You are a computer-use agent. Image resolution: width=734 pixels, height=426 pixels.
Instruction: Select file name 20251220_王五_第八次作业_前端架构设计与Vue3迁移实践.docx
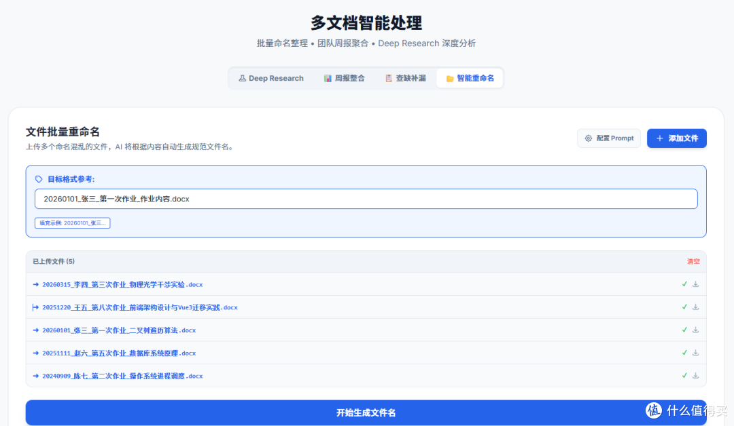[140, 307]
